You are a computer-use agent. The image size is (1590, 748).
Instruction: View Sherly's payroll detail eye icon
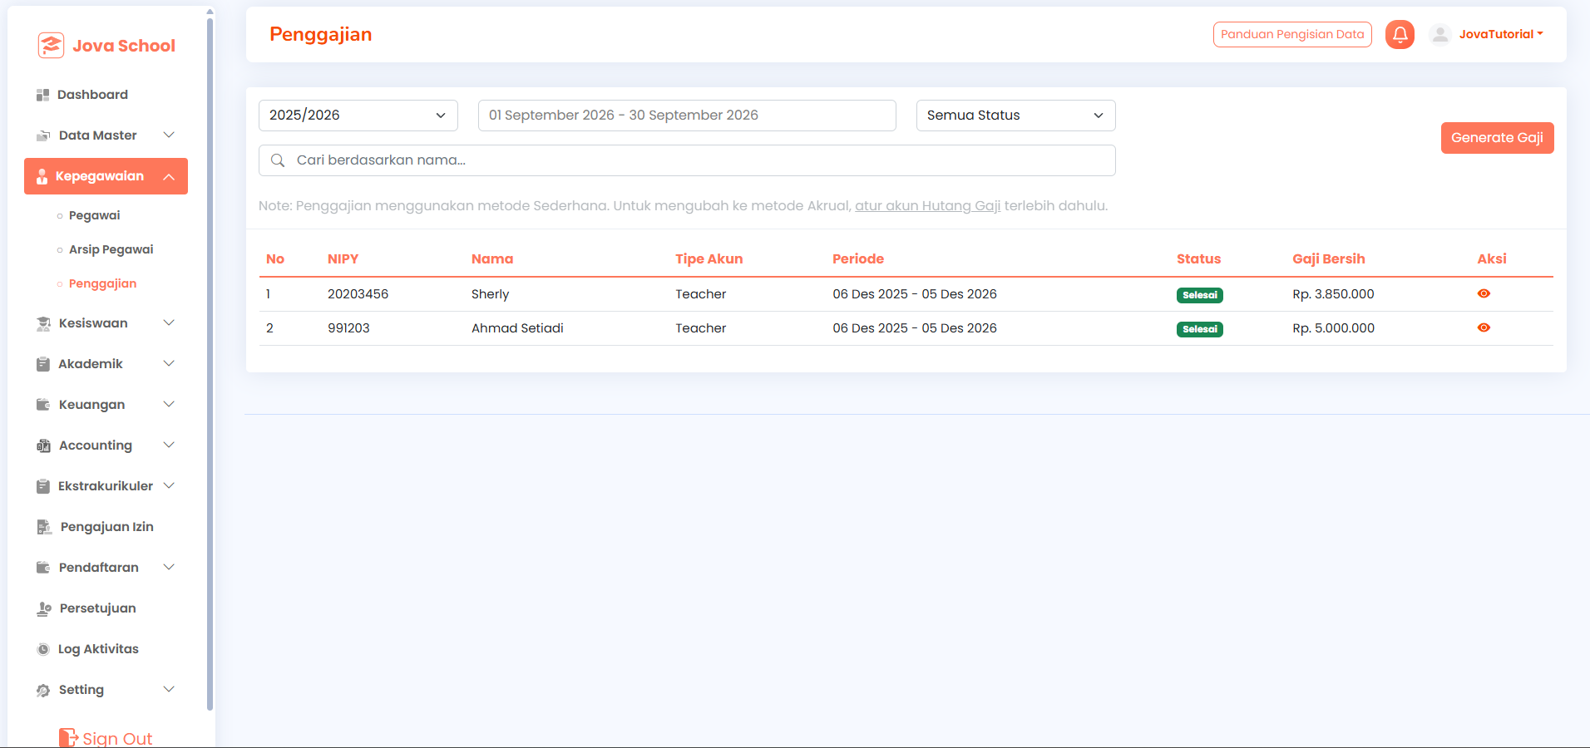[1484, 293]
